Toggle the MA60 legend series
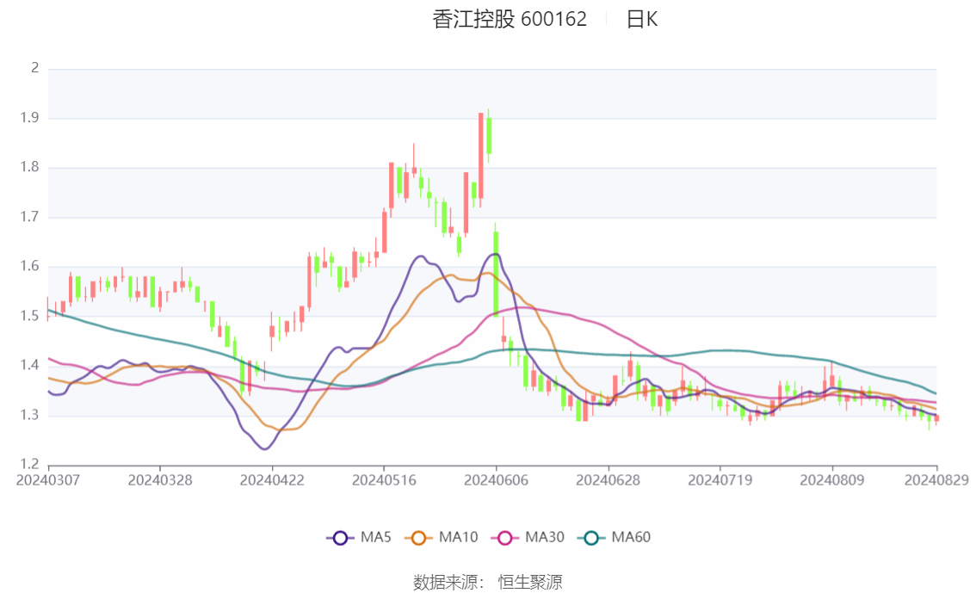The image size is (976, 593). pos(615,538)
